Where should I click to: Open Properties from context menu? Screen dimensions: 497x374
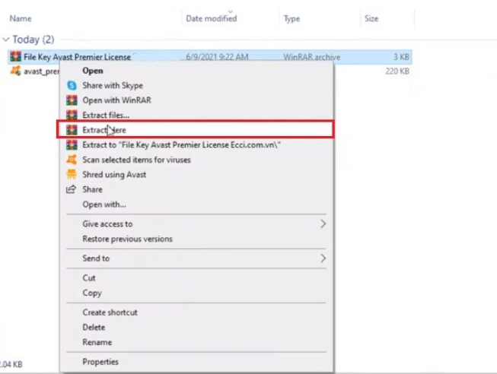100,362
